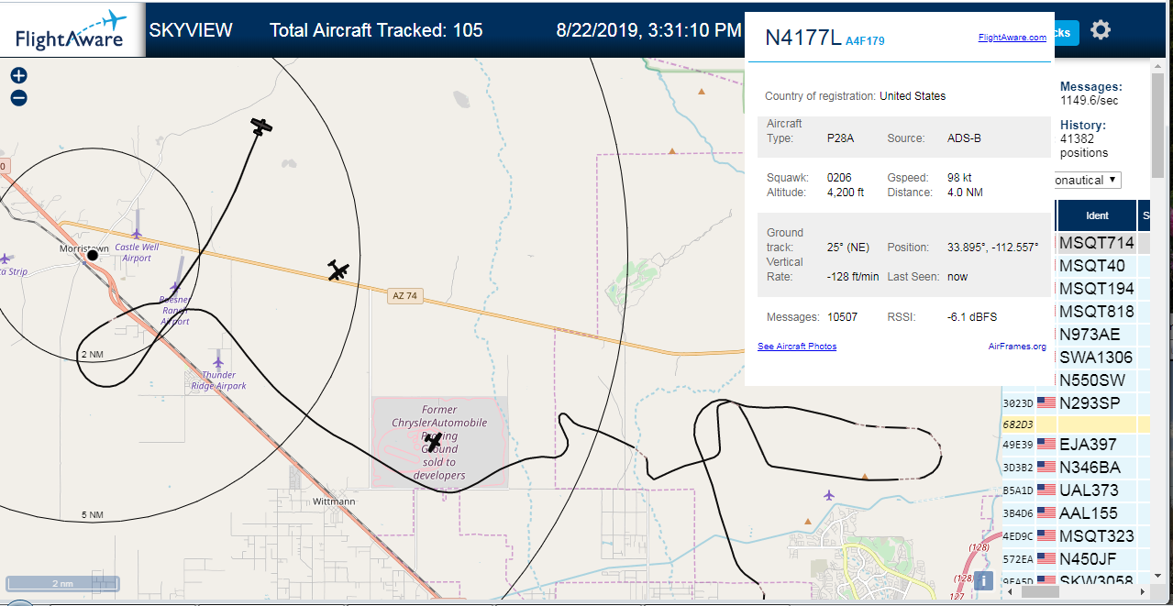This screenshot has width=1173, height=606.
Task: Click the airport icon near the southeast town
Action: 829,495
